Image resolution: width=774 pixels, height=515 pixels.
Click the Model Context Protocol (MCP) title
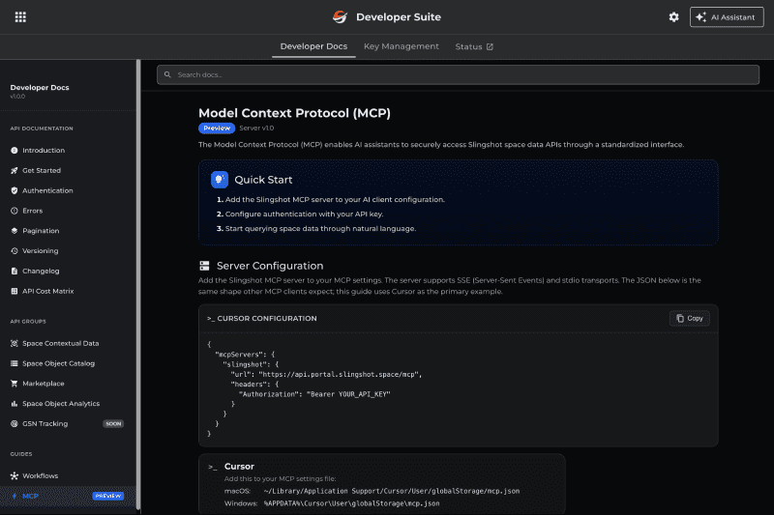[294, 113]
